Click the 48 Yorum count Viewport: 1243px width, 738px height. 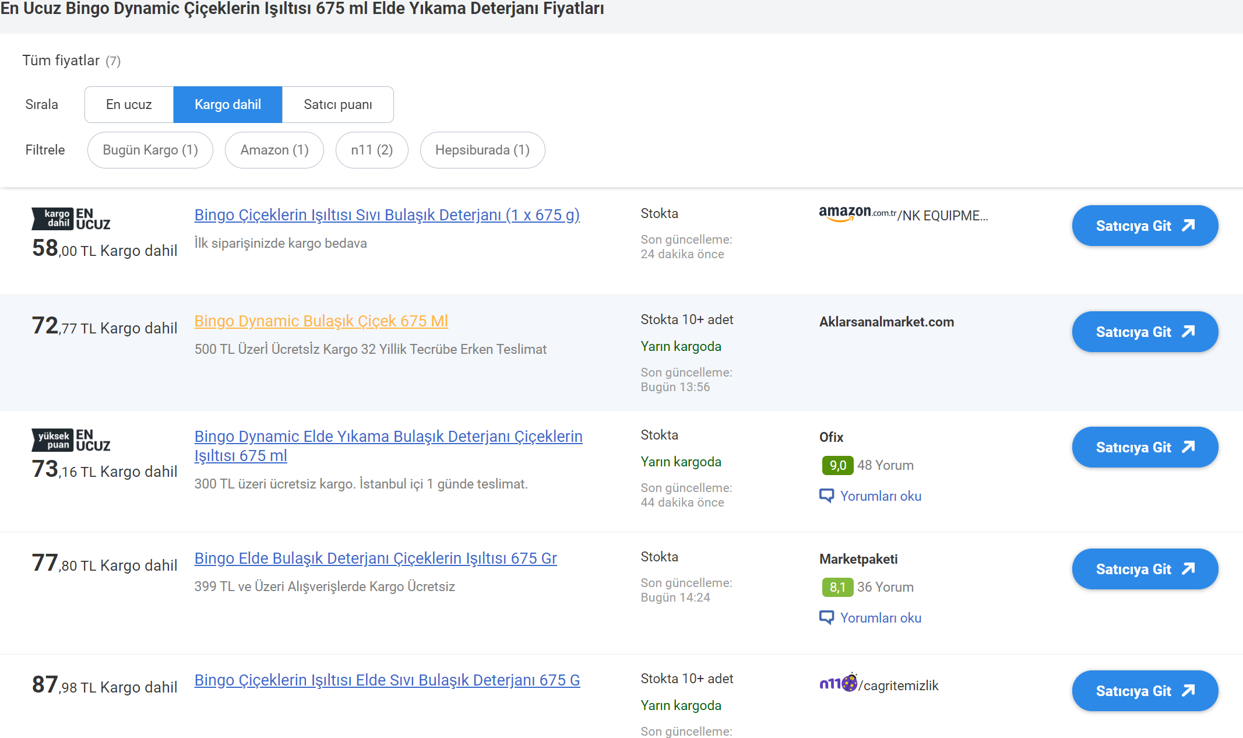click(x=885, y=465)
